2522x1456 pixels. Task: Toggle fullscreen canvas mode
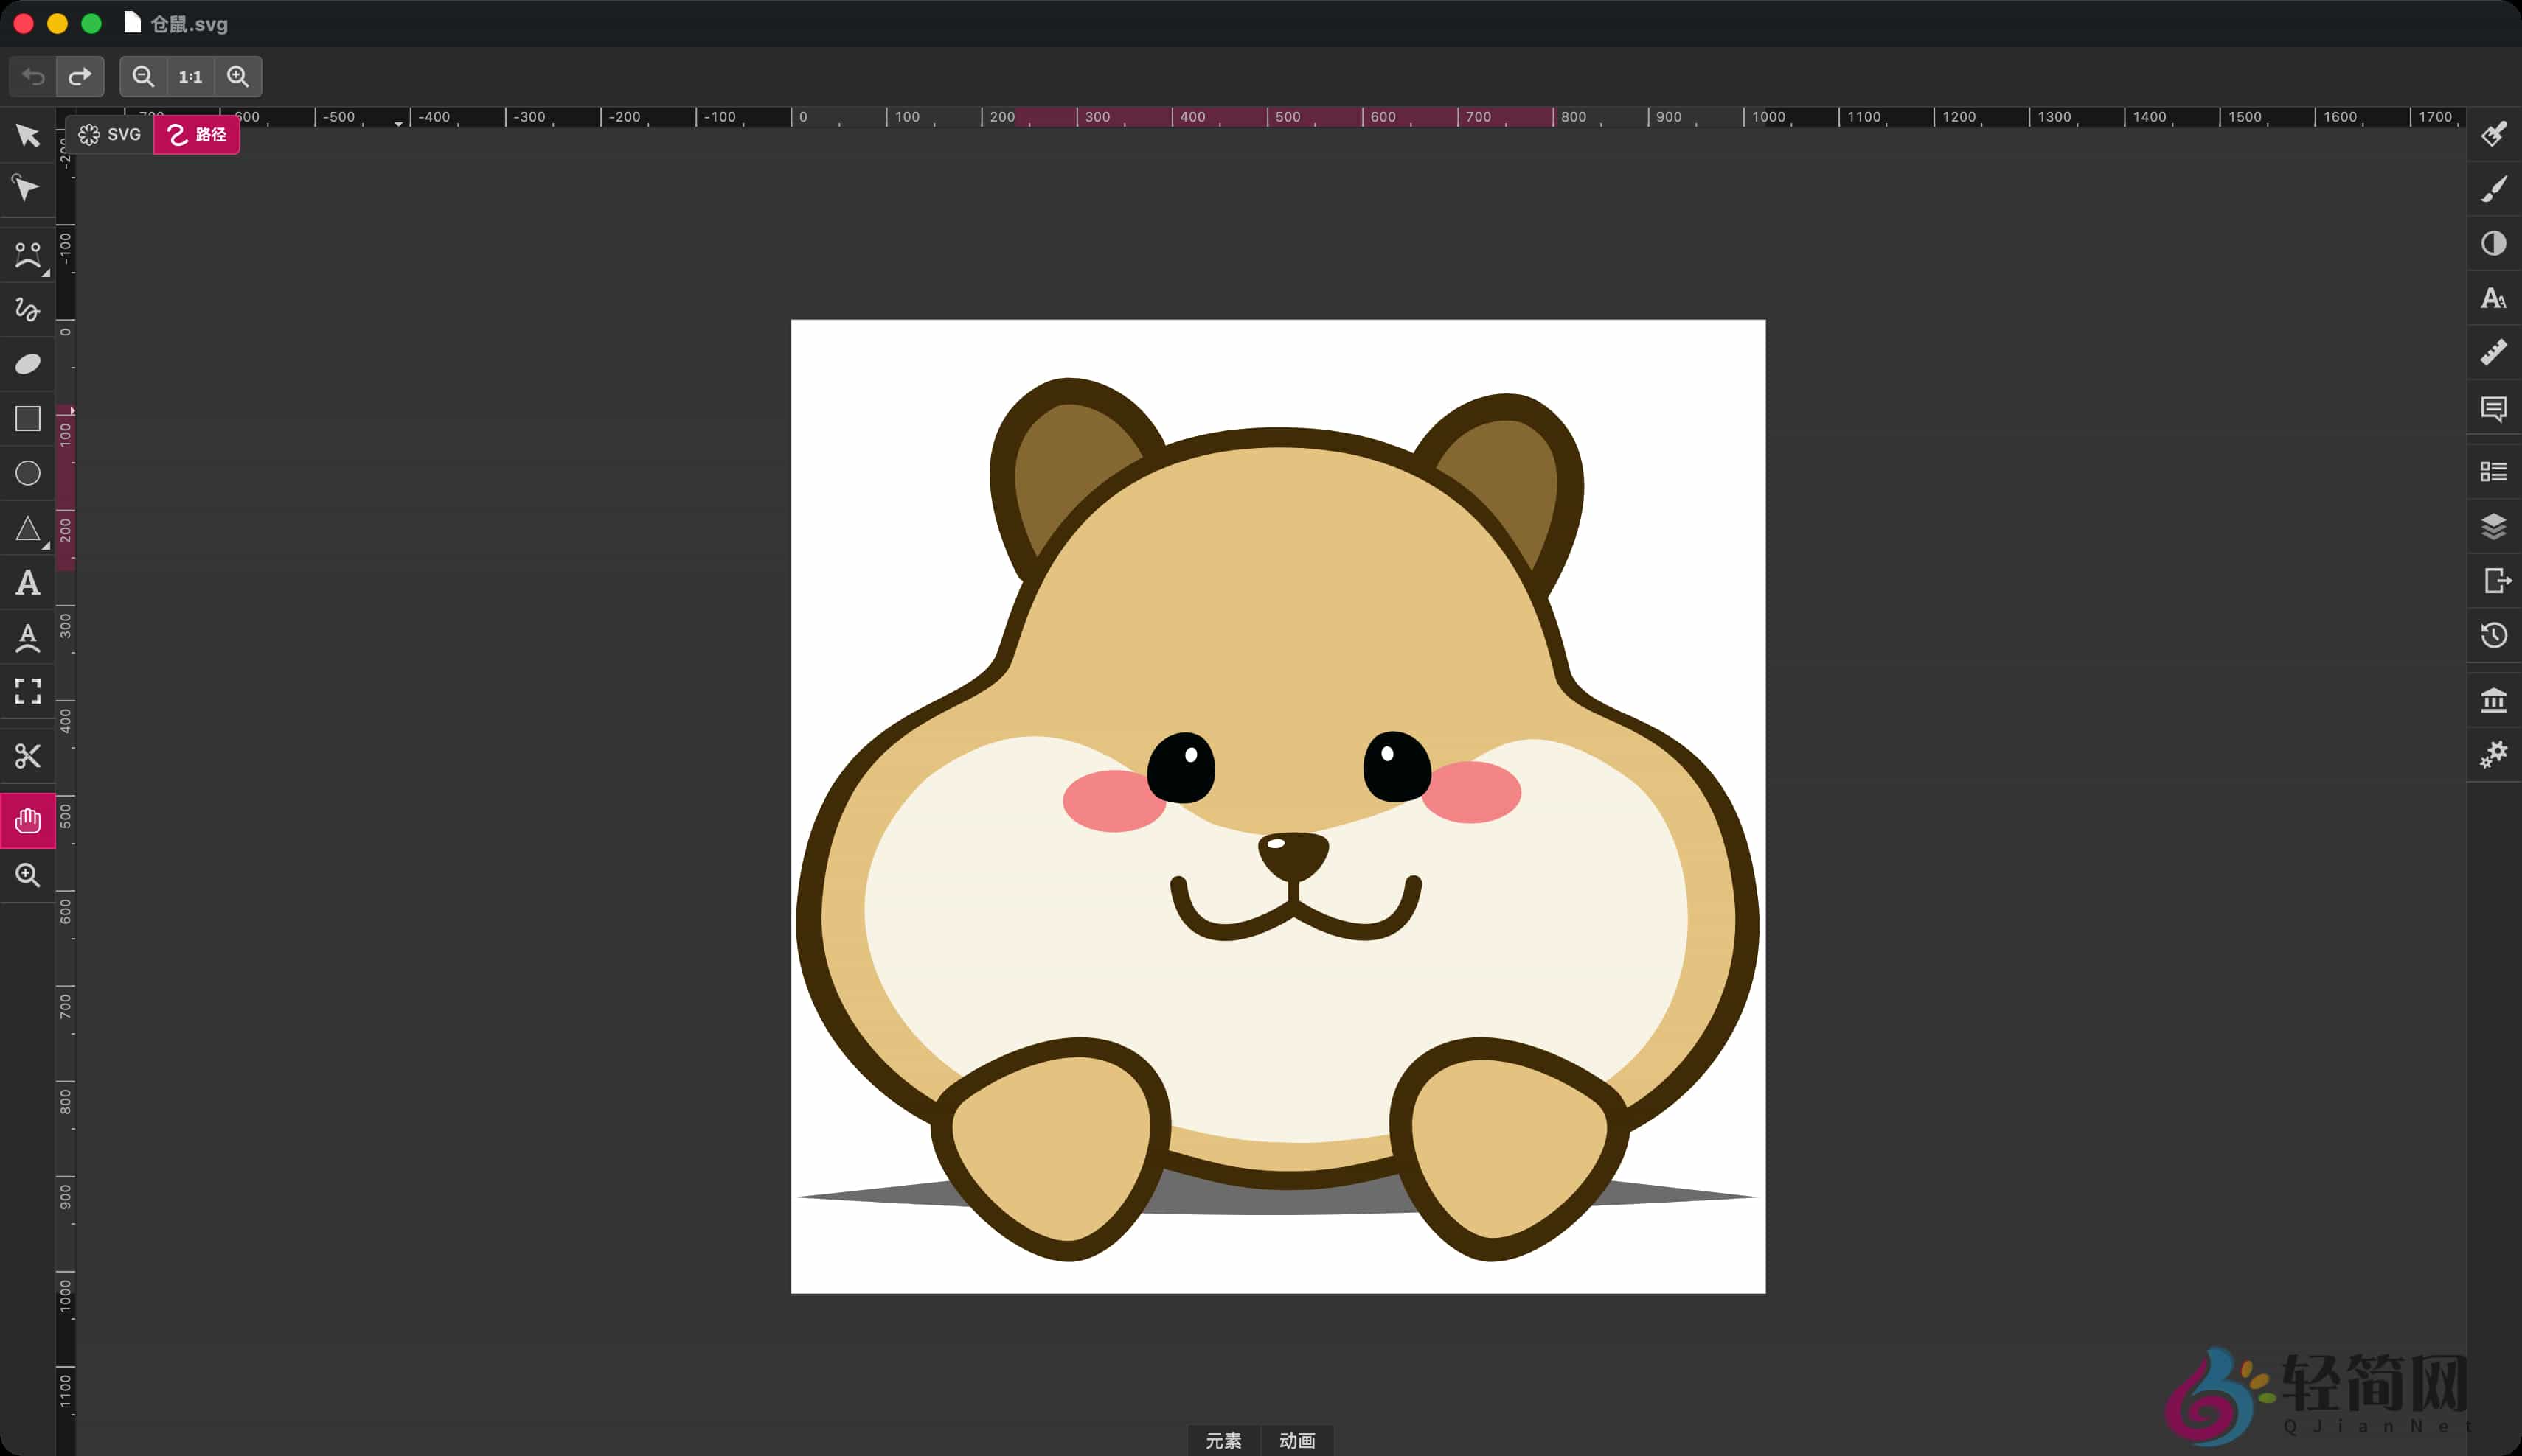click(27, 691)
